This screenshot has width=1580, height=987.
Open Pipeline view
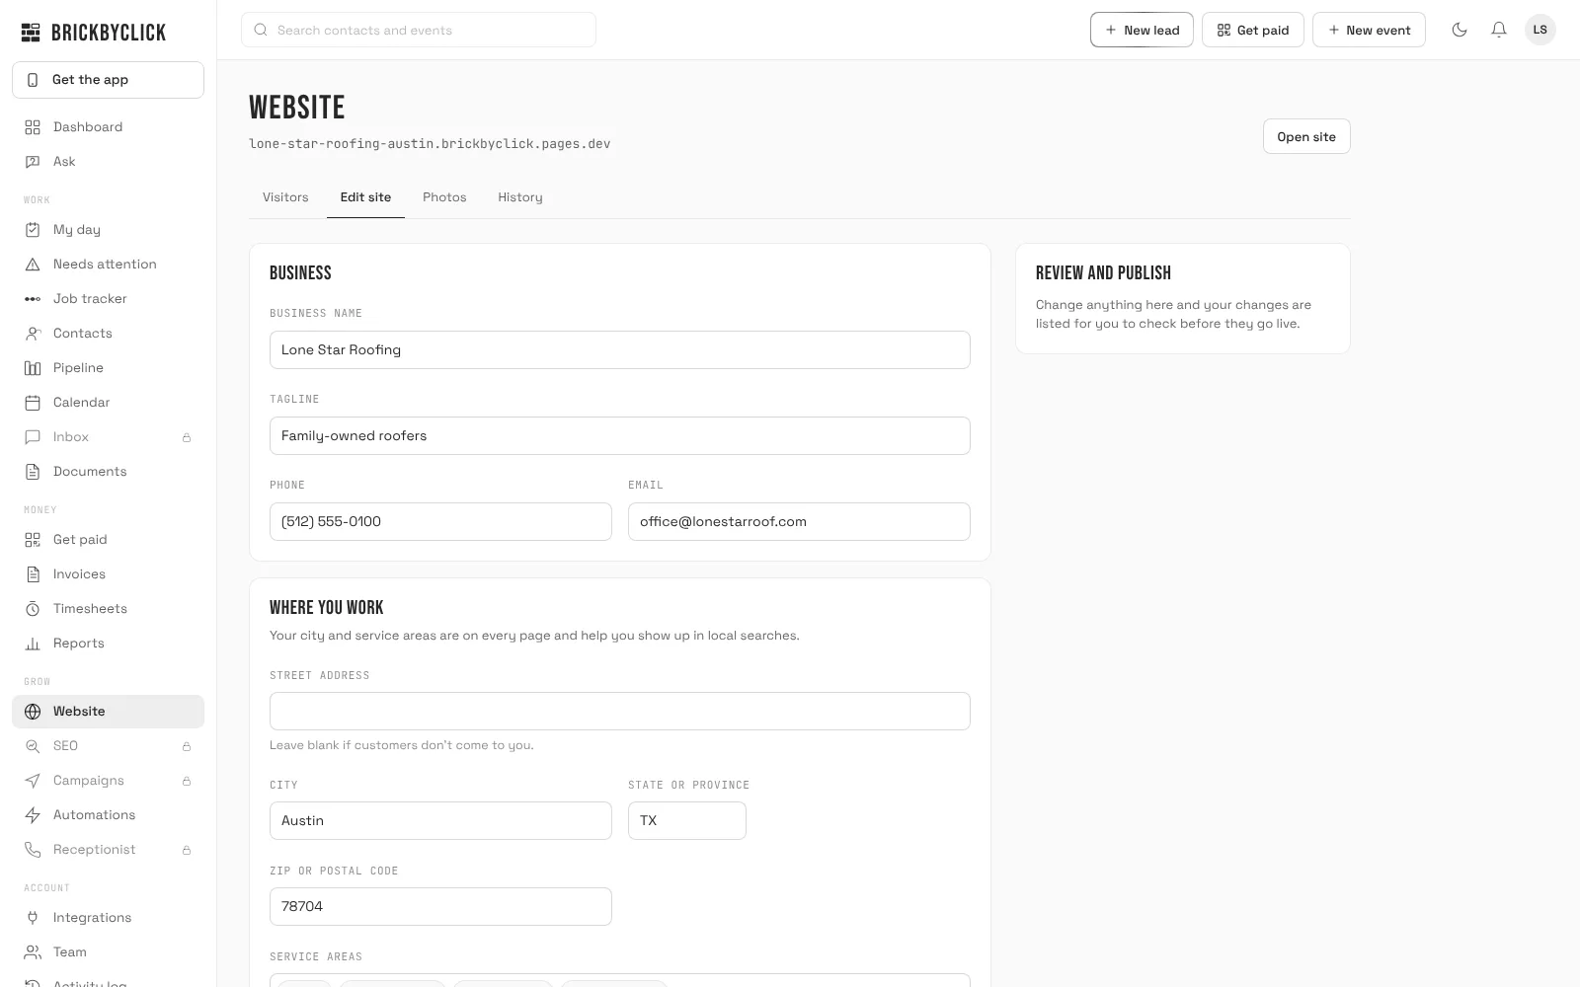[x=108, y=368]
